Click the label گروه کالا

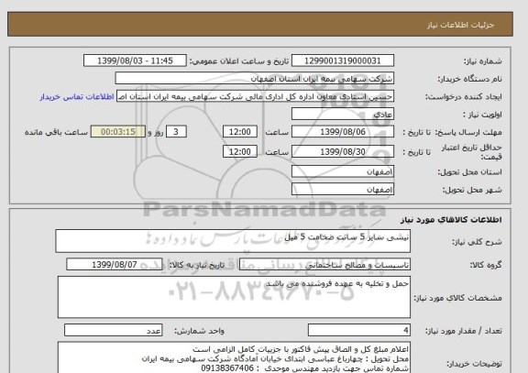pos(486,265)
